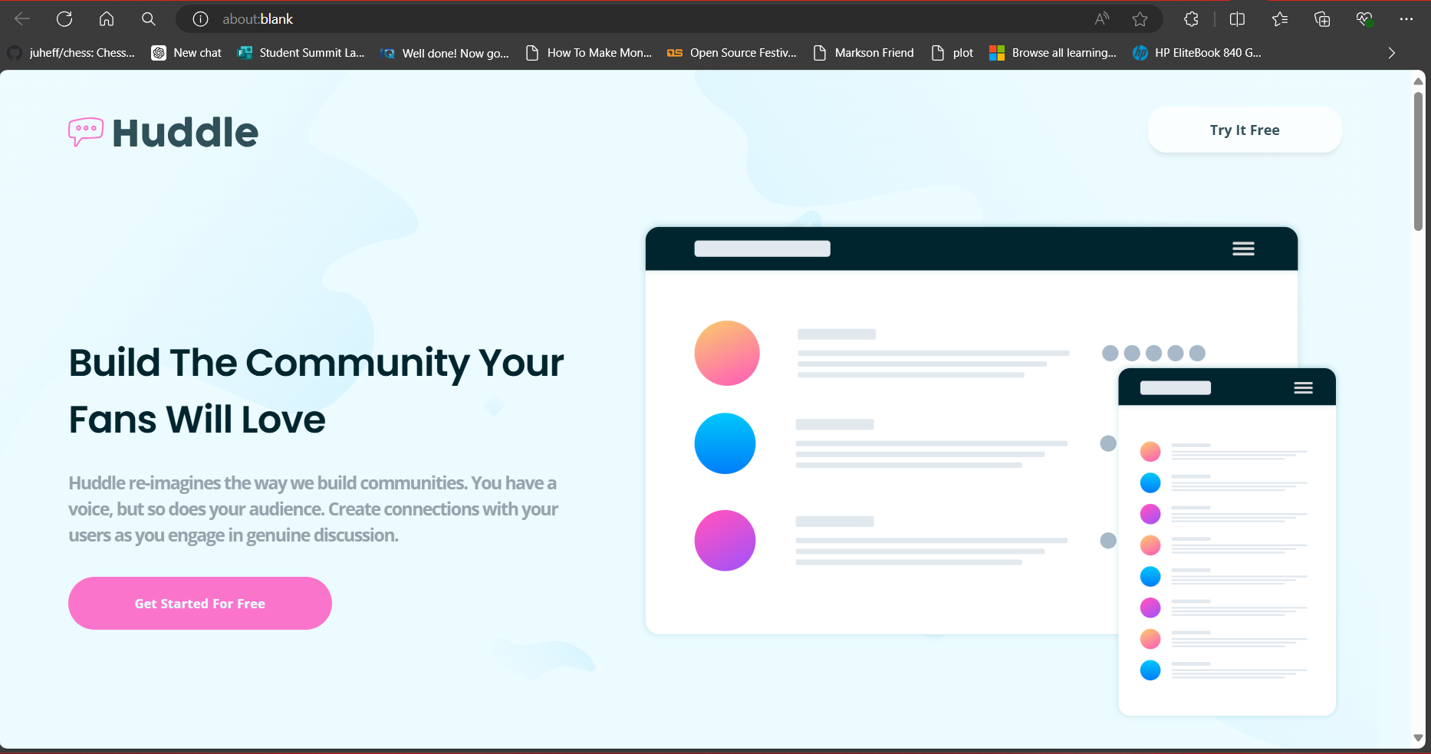Open the HP EliteBook 840 bookmark
The height and width of the screenshot is (754, 1431).
[x=1197, y=53]
